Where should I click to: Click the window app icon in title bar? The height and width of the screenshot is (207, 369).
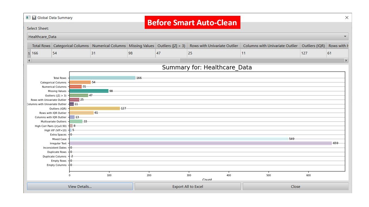[x=28, y=18]
